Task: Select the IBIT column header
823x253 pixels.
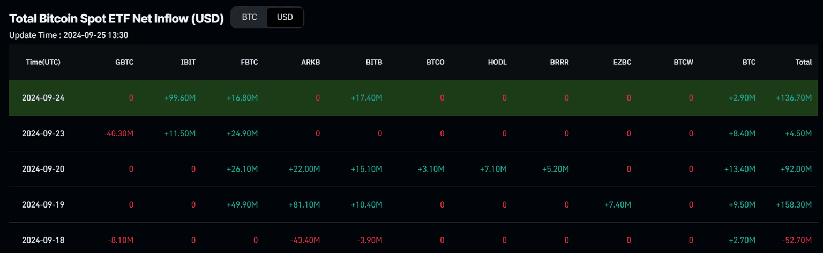Action: click(x=188, y=62)
